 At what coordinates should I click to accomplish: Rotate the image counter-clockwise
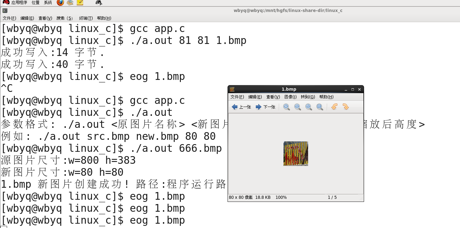click(335, 107)
